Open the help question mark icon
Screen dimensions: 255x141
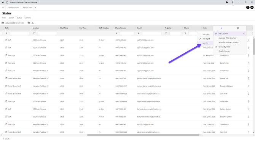pos(248,8)
